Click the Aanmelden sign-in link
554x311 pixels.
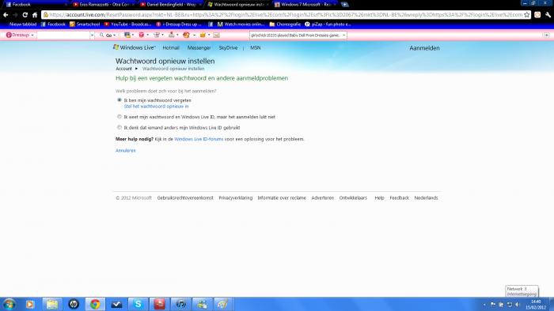click(424, 48)
